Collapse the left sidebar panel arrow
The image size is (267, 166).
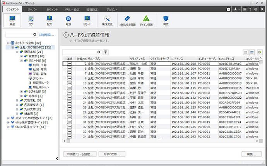[57, 158]
